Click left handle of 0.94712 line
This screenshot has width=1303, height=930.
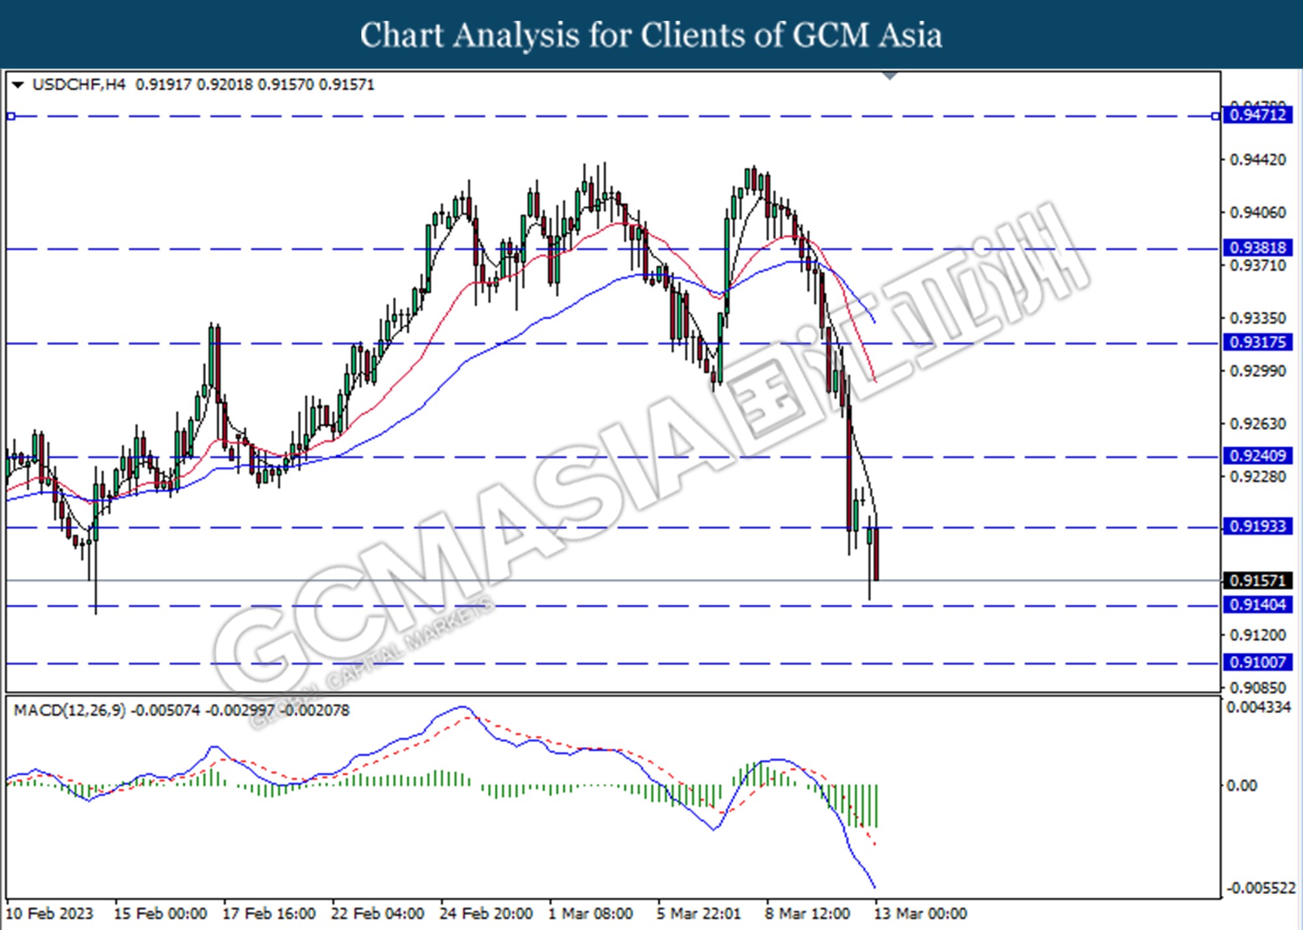[x=11, y=117]
